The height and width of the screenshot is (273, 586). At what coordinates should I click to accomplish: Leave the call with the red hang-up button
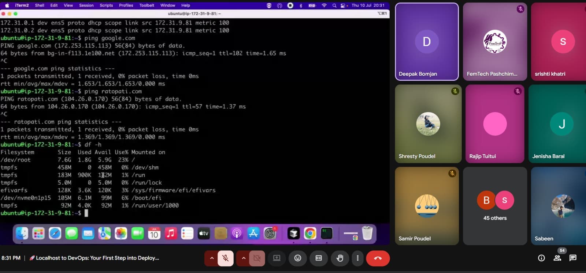(378, 258)
